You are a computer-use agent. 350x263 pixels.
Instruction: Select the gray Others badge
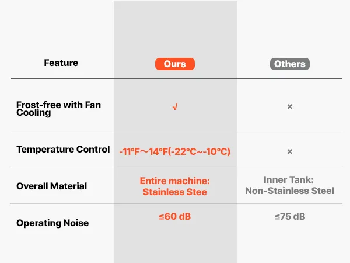[289, 64]
